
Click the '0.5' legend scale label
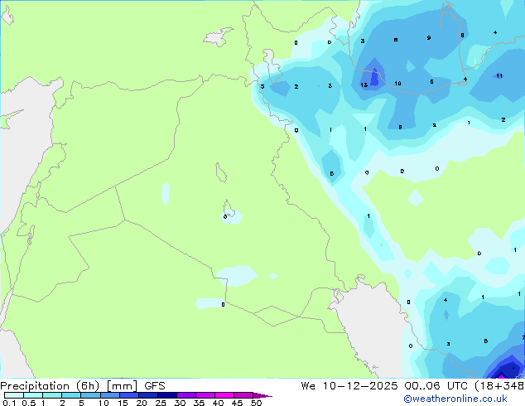point(28,403)
